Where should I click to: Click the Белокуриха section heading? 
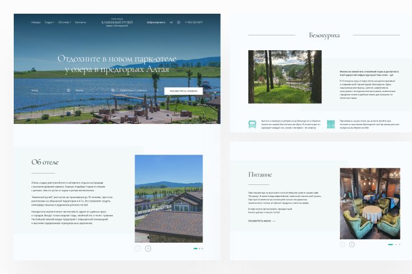coord(324,35)
